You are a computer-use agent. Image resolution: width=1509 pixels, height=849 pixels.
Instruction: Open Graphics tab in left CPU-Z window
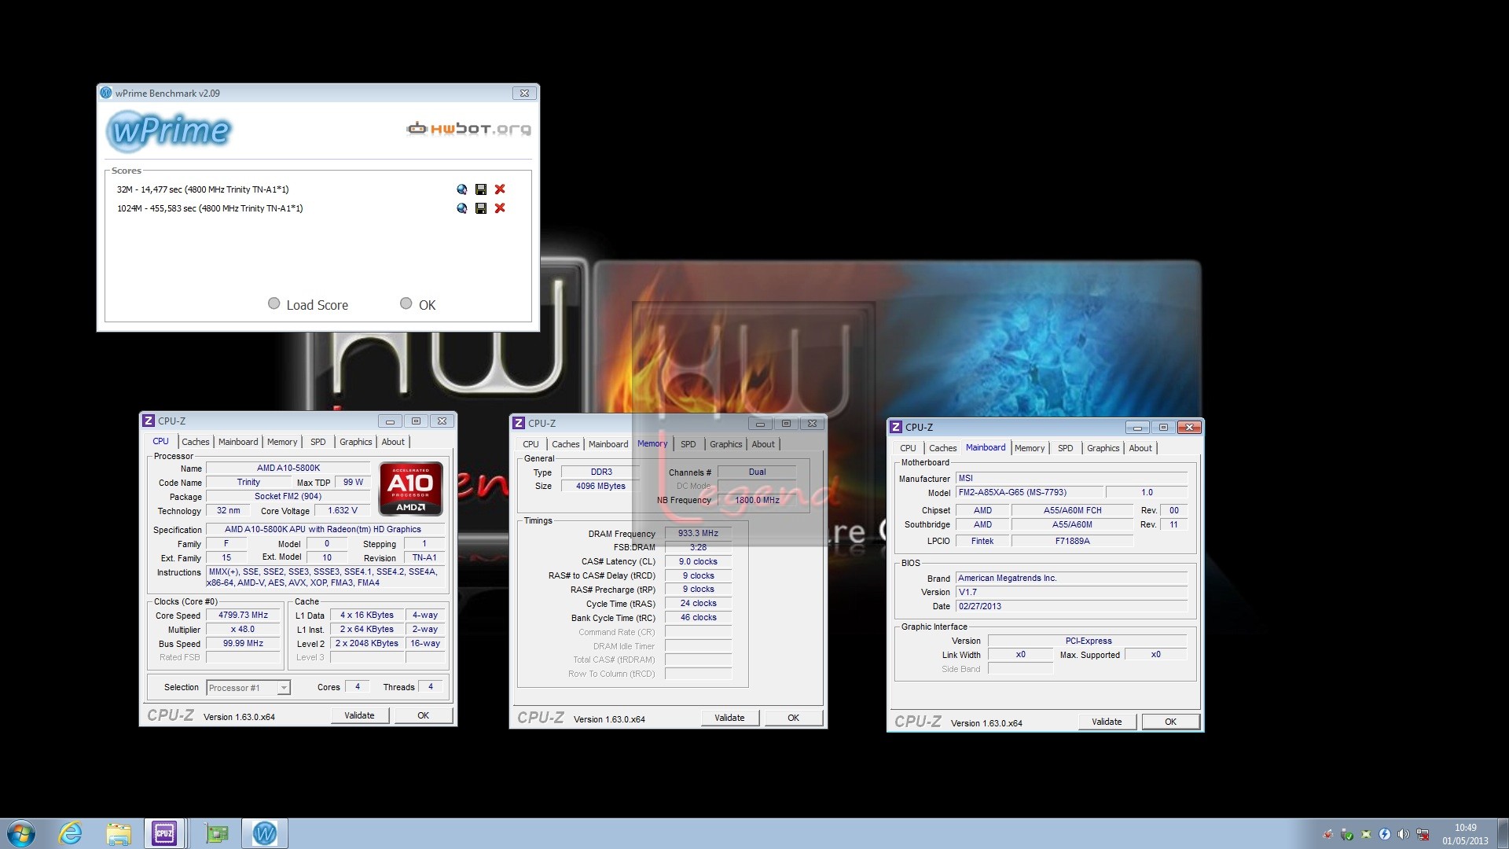pyautogui.click(x=356, y=442)
